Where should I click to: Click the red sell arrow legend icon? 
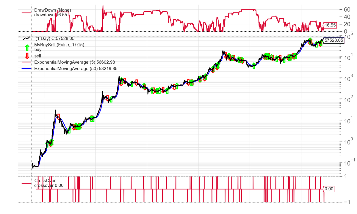point(27,56)
